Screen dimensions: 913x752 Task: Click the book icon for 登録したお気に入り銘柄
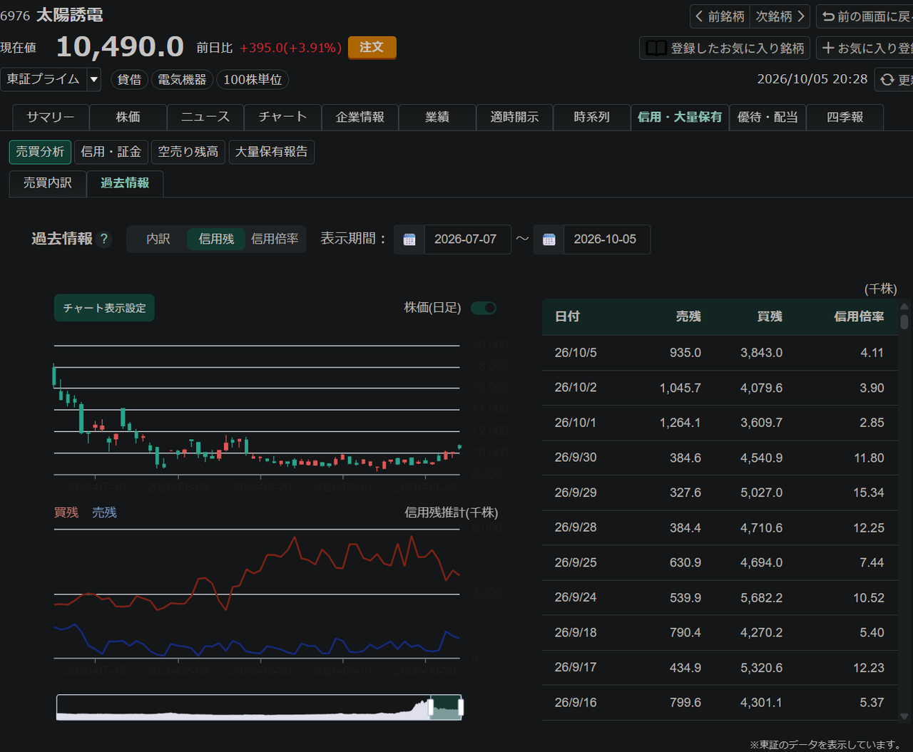click(656, 48)
